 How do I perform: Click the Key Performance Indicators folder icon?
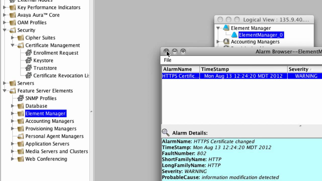pos(13,8)
